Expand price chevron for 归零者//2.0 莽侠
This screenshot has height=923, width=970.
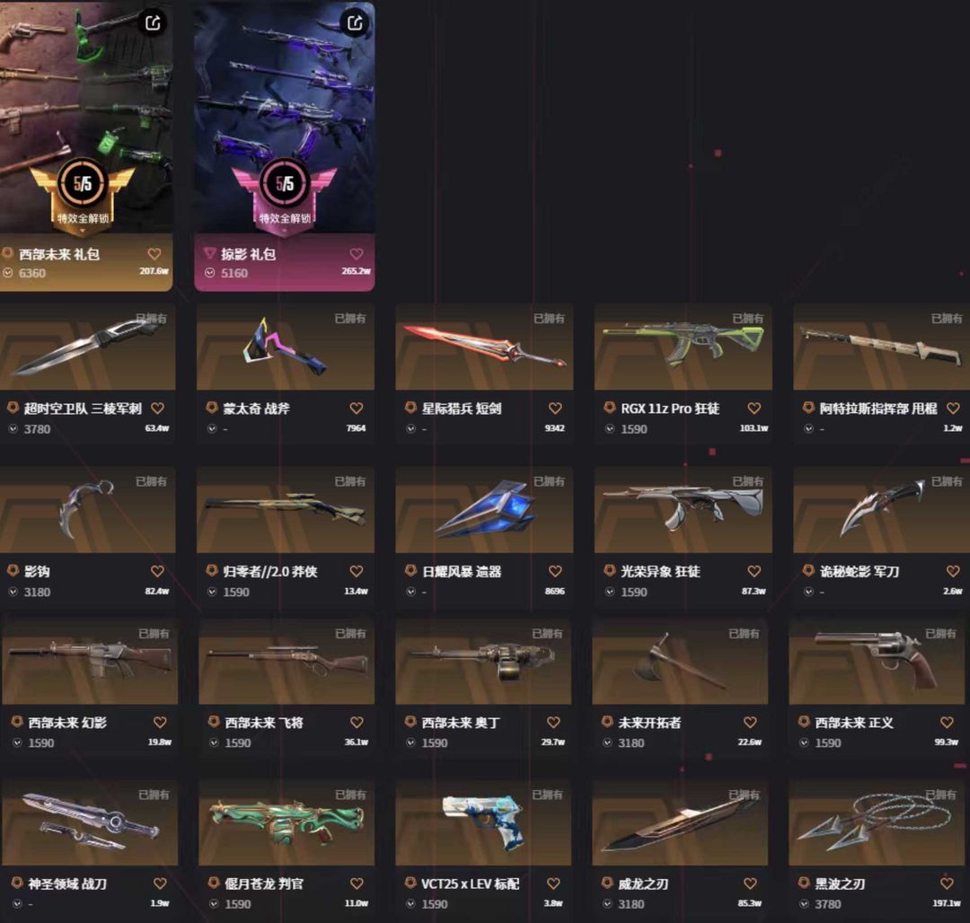(212, 592)
